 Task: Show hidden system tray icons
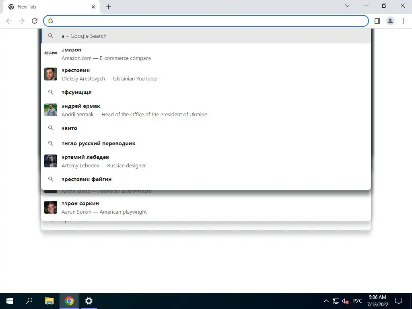pos(326,301)
